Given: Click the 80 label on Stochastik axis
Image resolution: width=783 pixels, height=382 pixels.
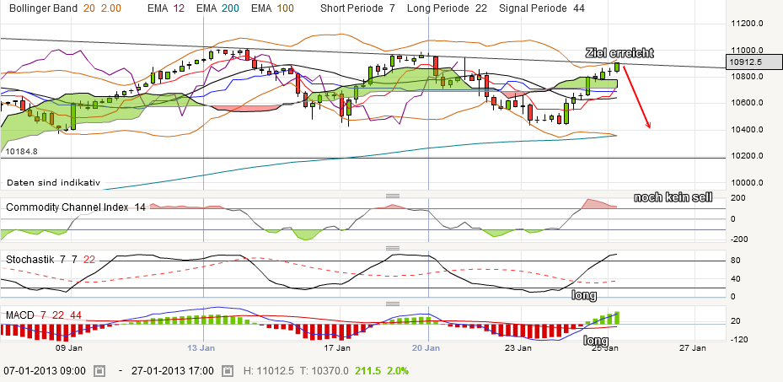Looking at the screenshot, I should click(737, 261).
